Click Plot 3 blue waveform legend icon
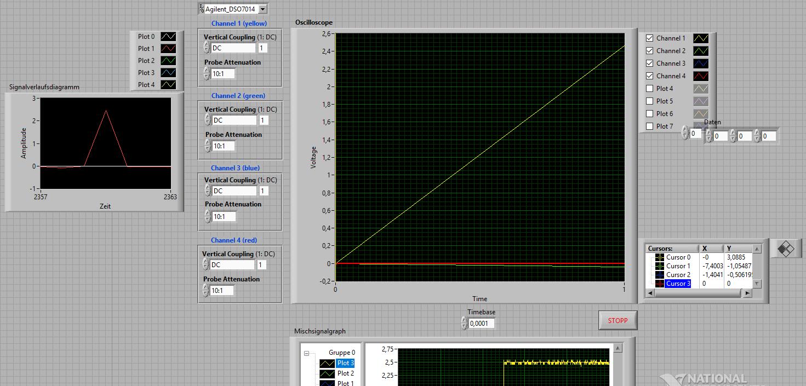Viewport: 806px width, 386px height. 168,73
